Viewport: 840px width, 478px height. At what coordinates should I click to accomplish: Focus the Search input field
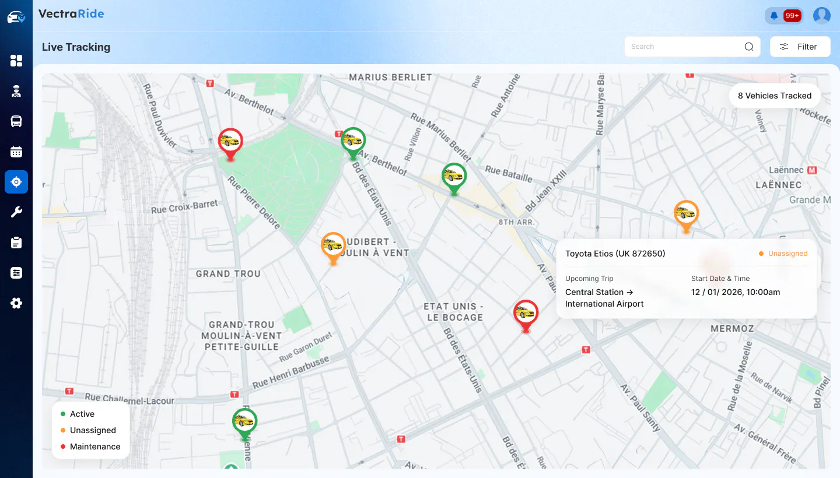(x=692, y=47)
